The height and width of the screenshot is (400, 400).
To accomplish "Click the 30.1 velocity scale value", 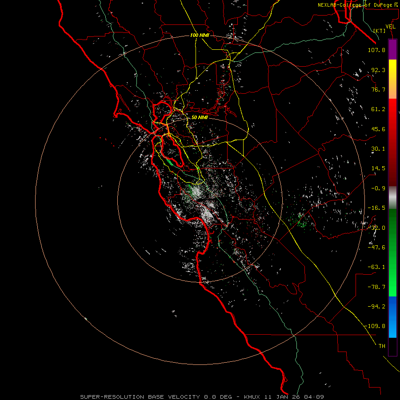I will coord(378,149).
